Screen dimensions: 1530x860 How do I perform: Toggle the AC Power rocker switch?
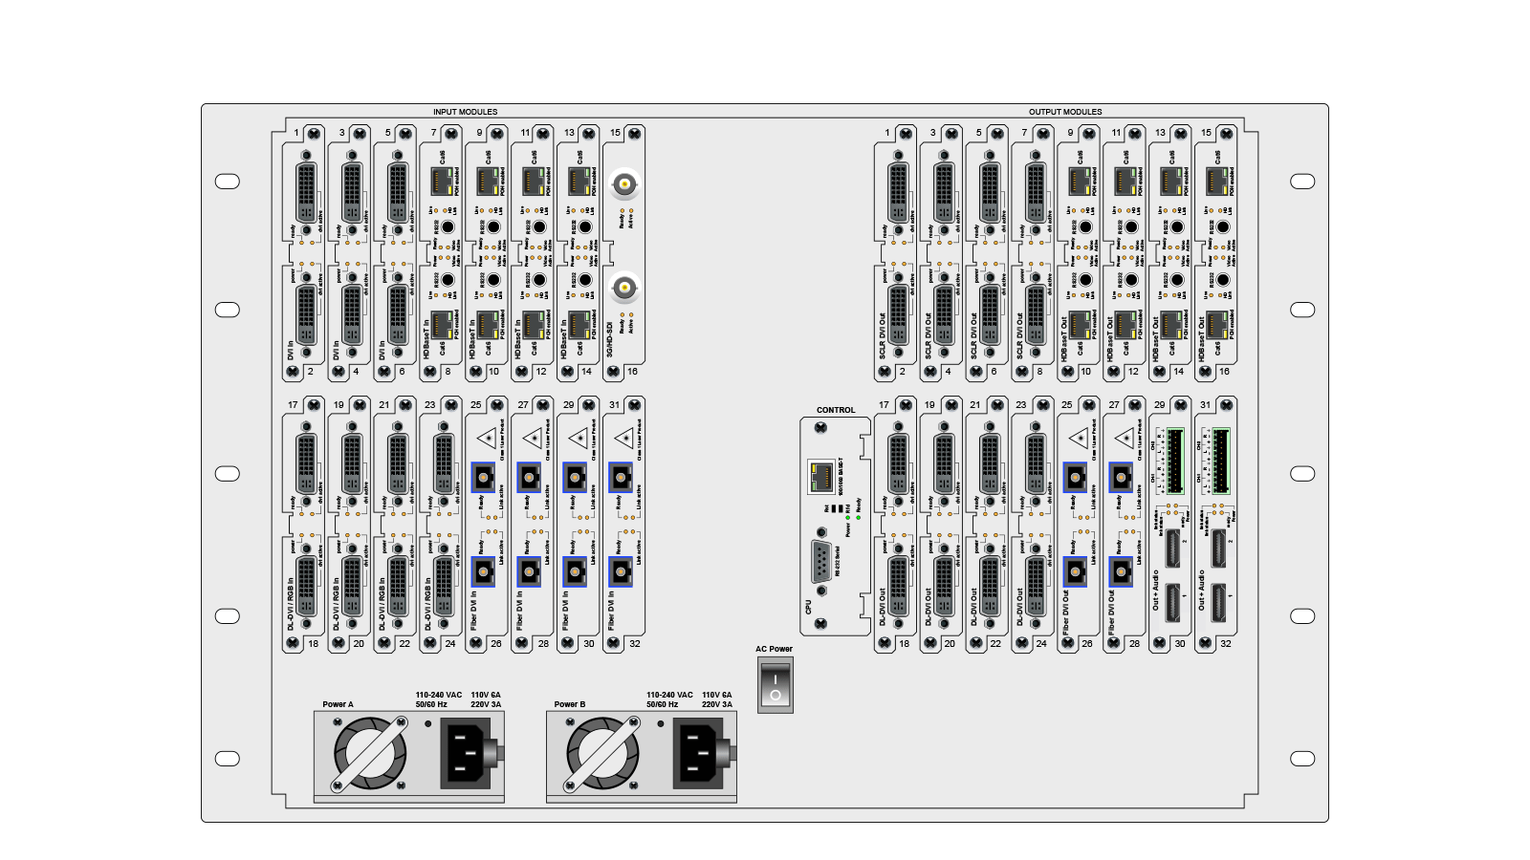[x=775, y=686]
